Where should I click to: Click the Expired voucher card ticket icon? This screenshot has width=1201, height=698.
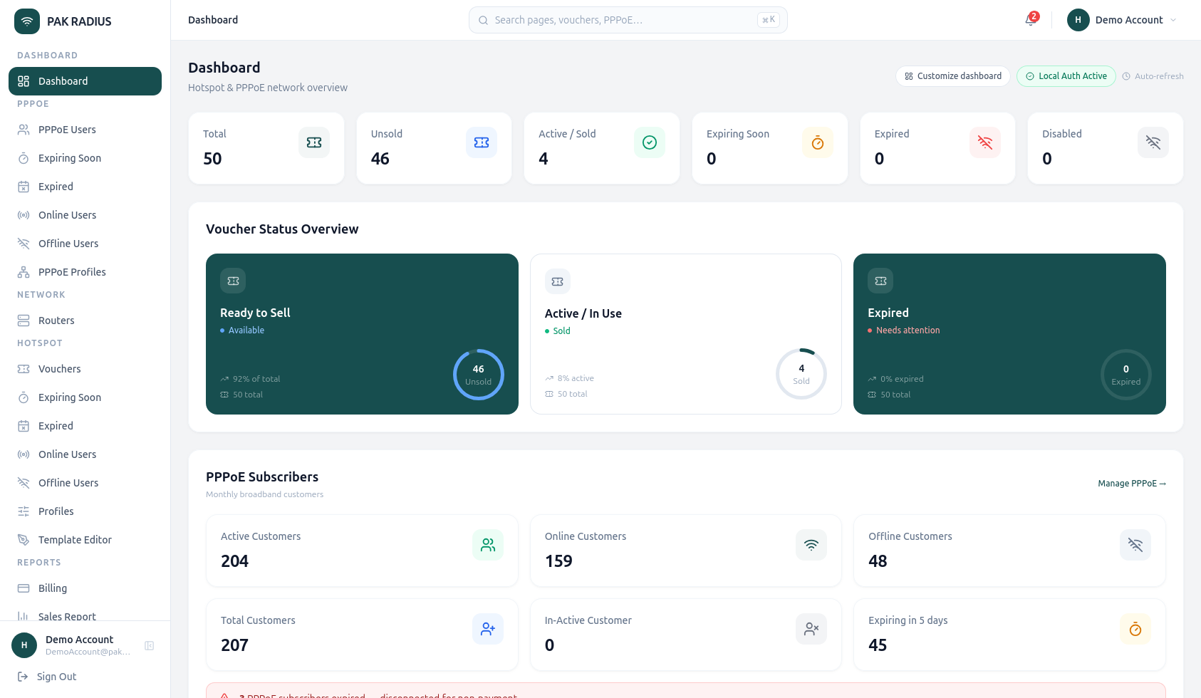point(880,281)
